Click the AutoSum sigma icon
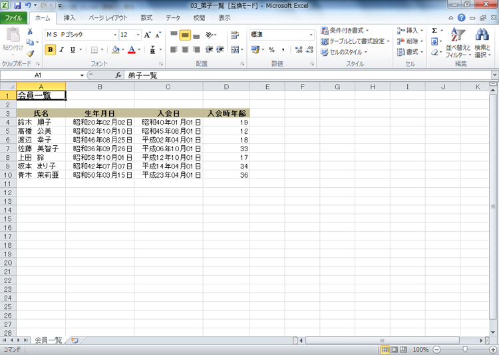The width and height of the screenshot is (499, 355). pyautogui.click(x=434, y=31)
